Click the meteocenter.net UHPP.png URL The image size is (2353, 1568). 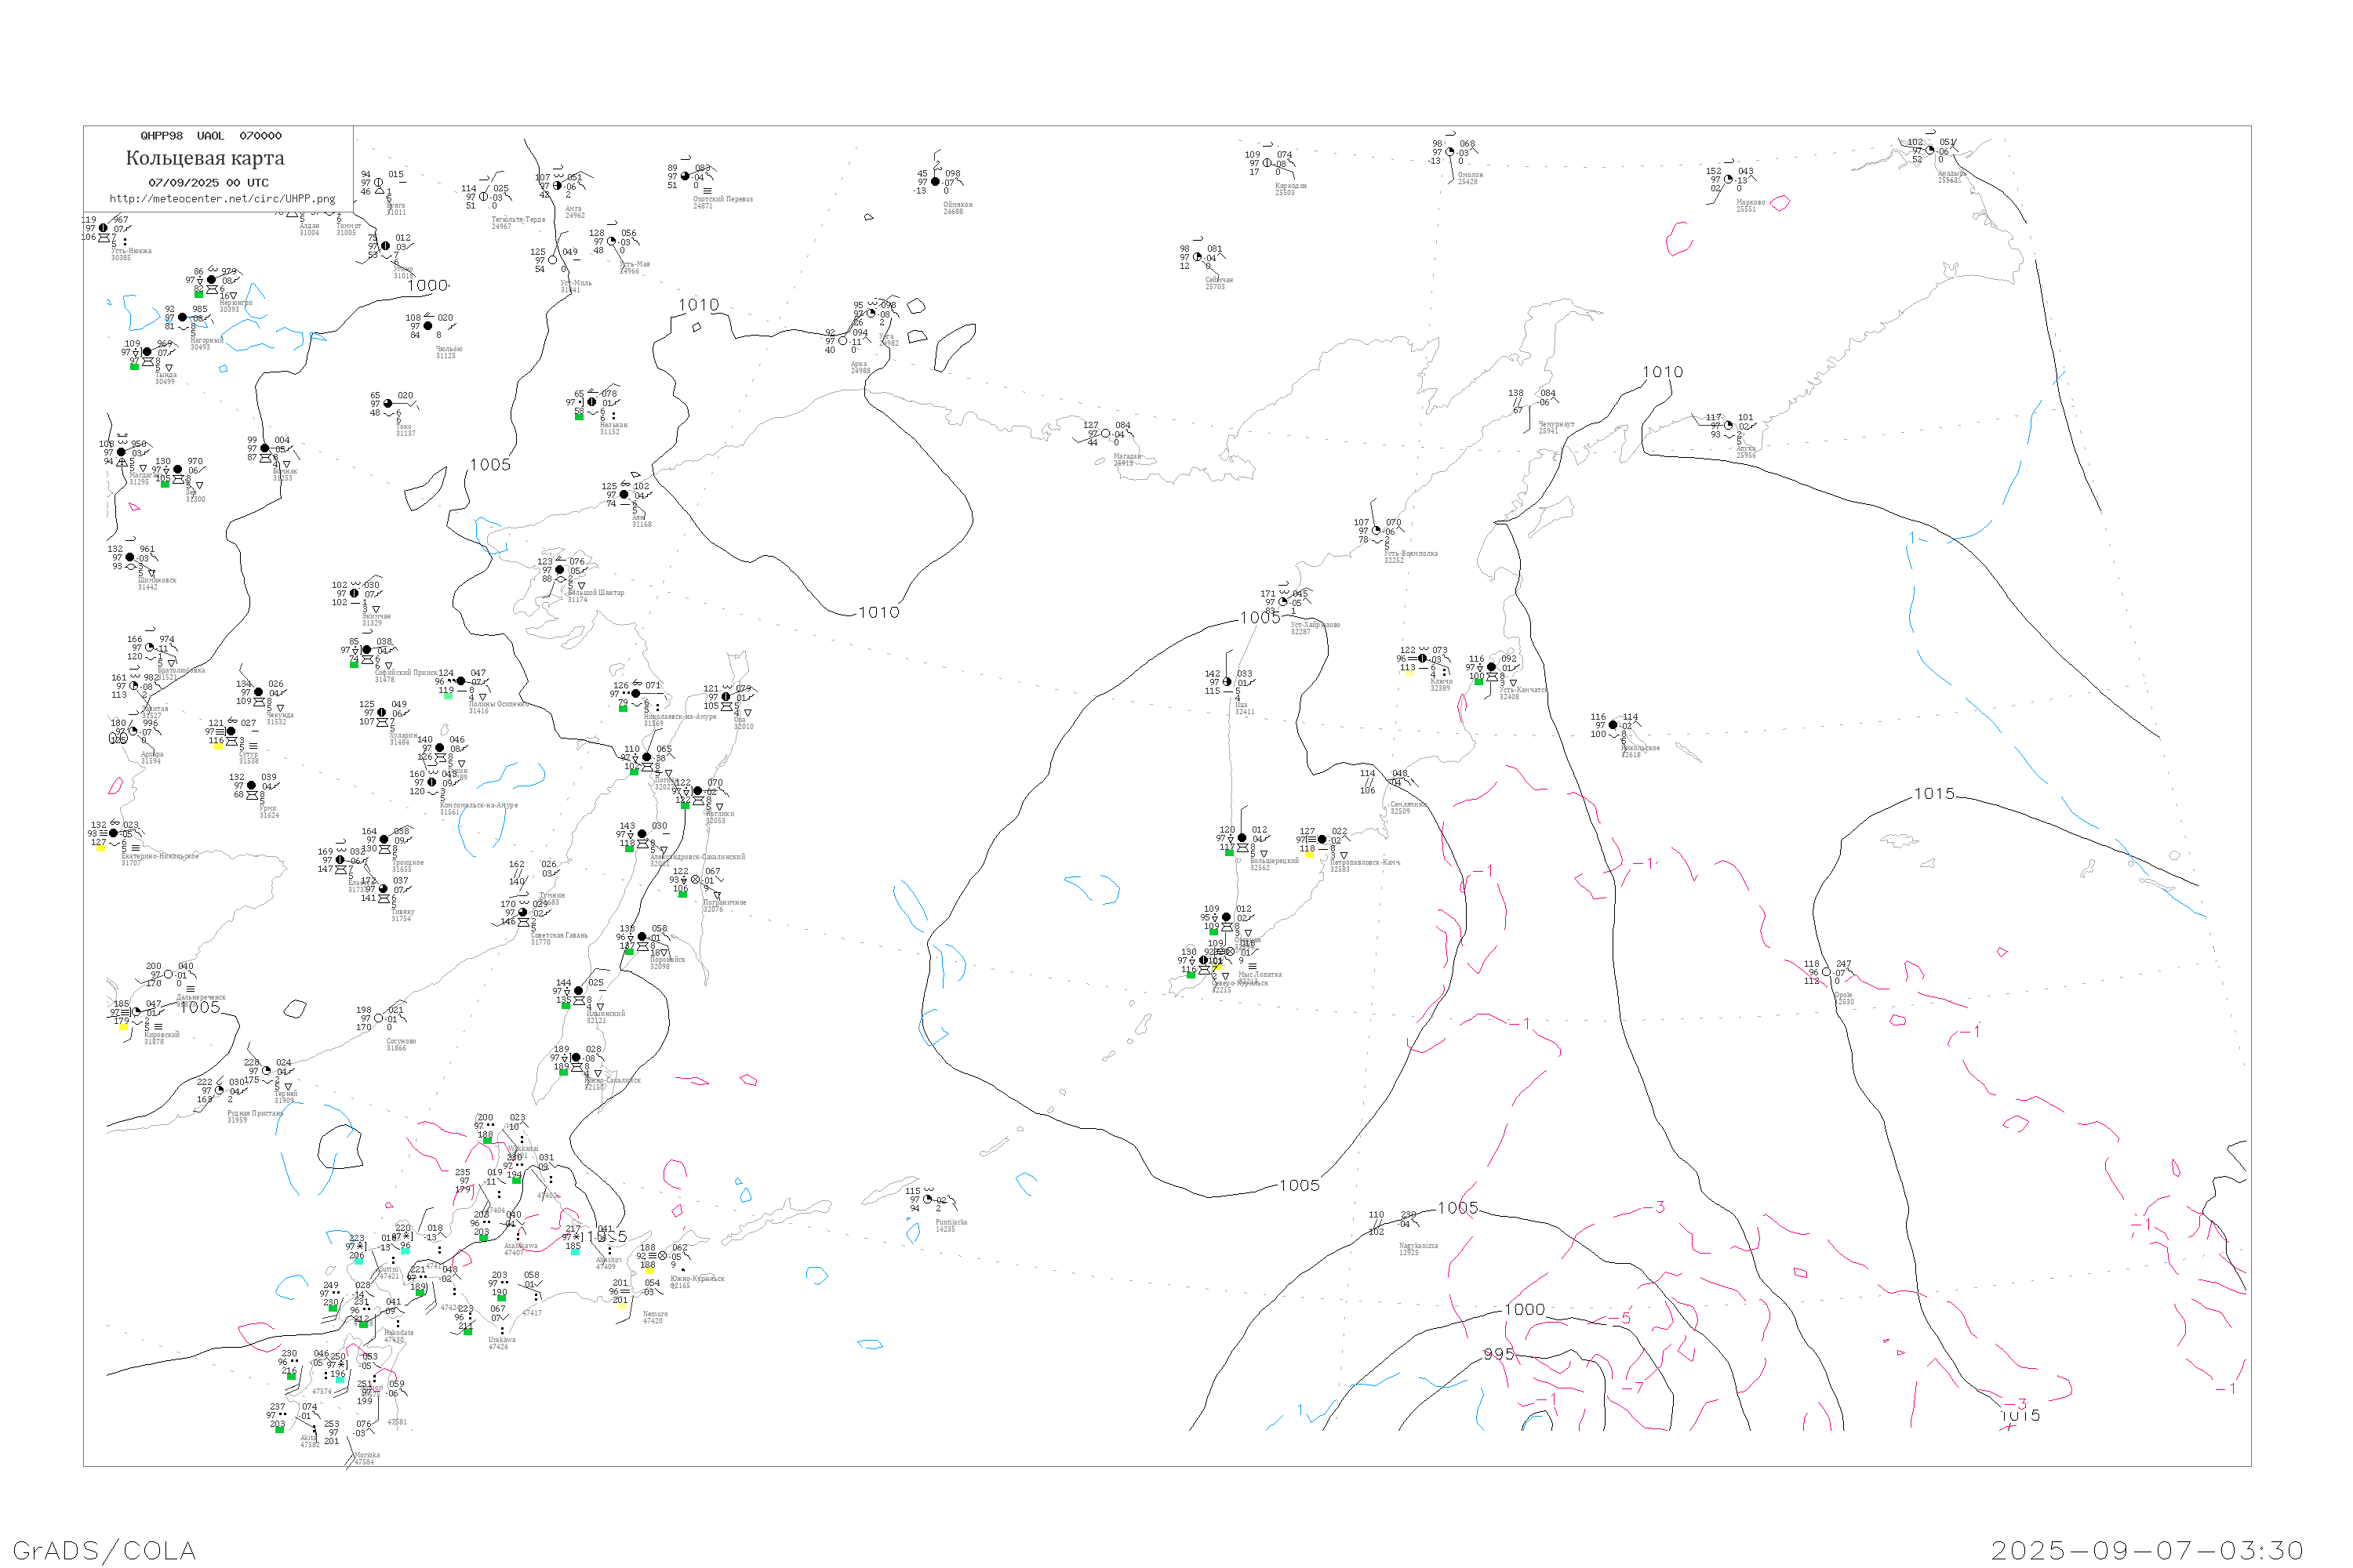[222, 199]
